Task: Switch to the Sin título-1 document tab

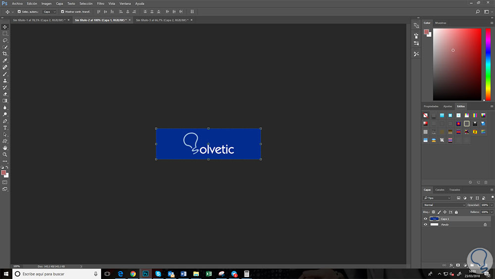Action: tap(39, 20)
